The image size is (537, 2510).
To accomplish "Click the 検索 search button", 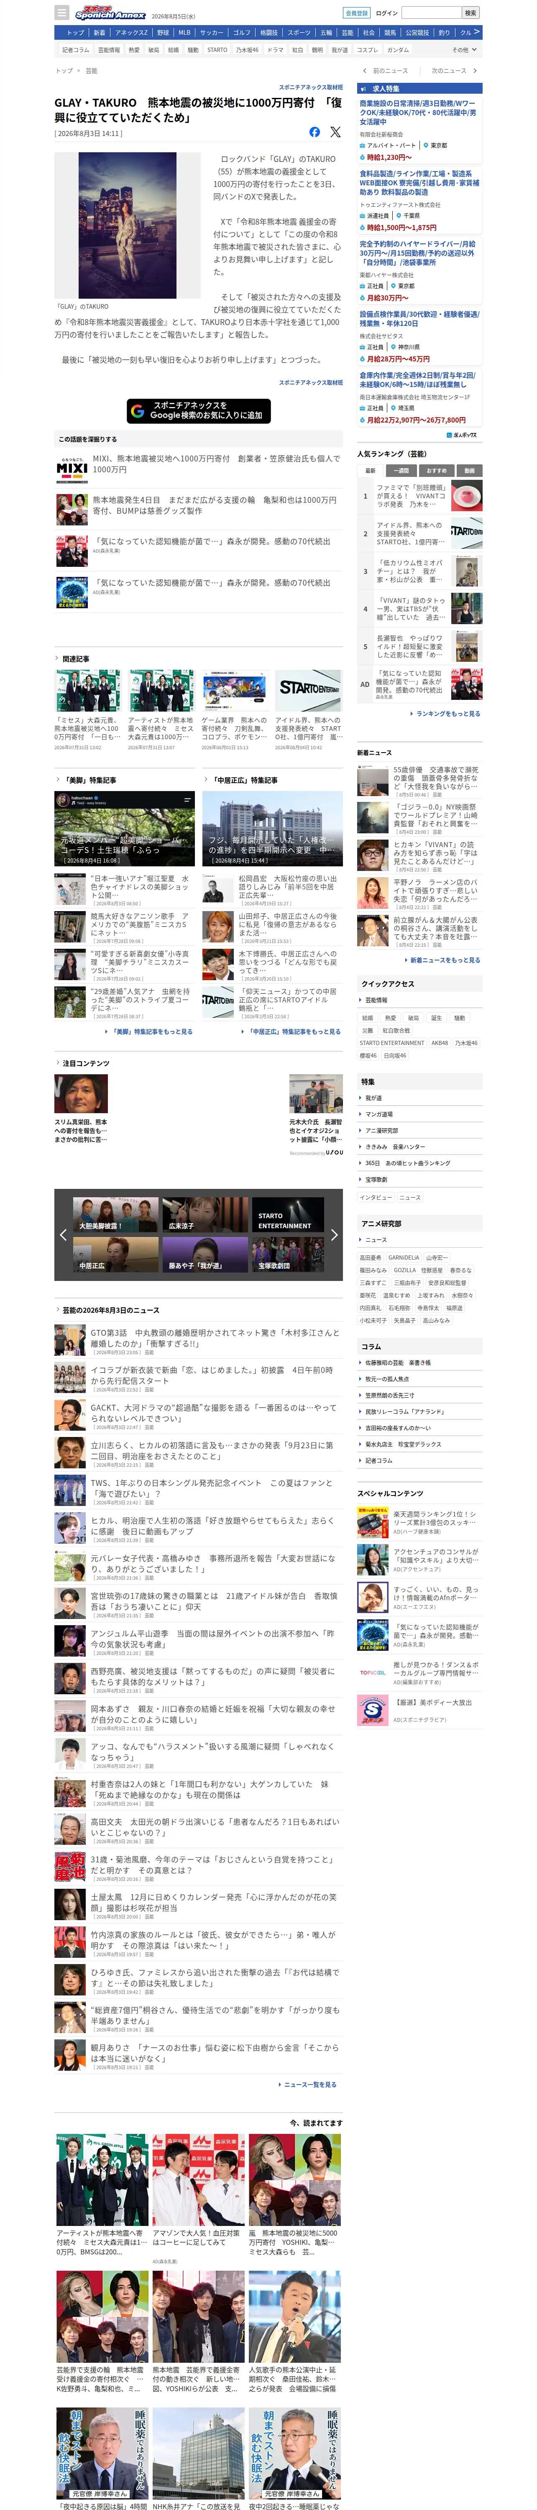I will pos(471,13).
